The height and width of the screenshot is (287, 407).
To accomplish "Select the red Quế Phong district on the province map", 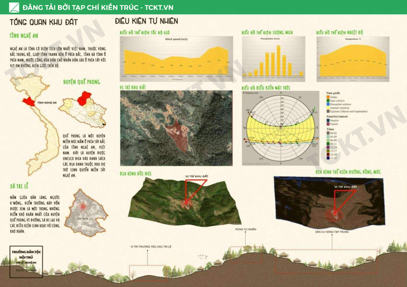I will pos(84,98).
